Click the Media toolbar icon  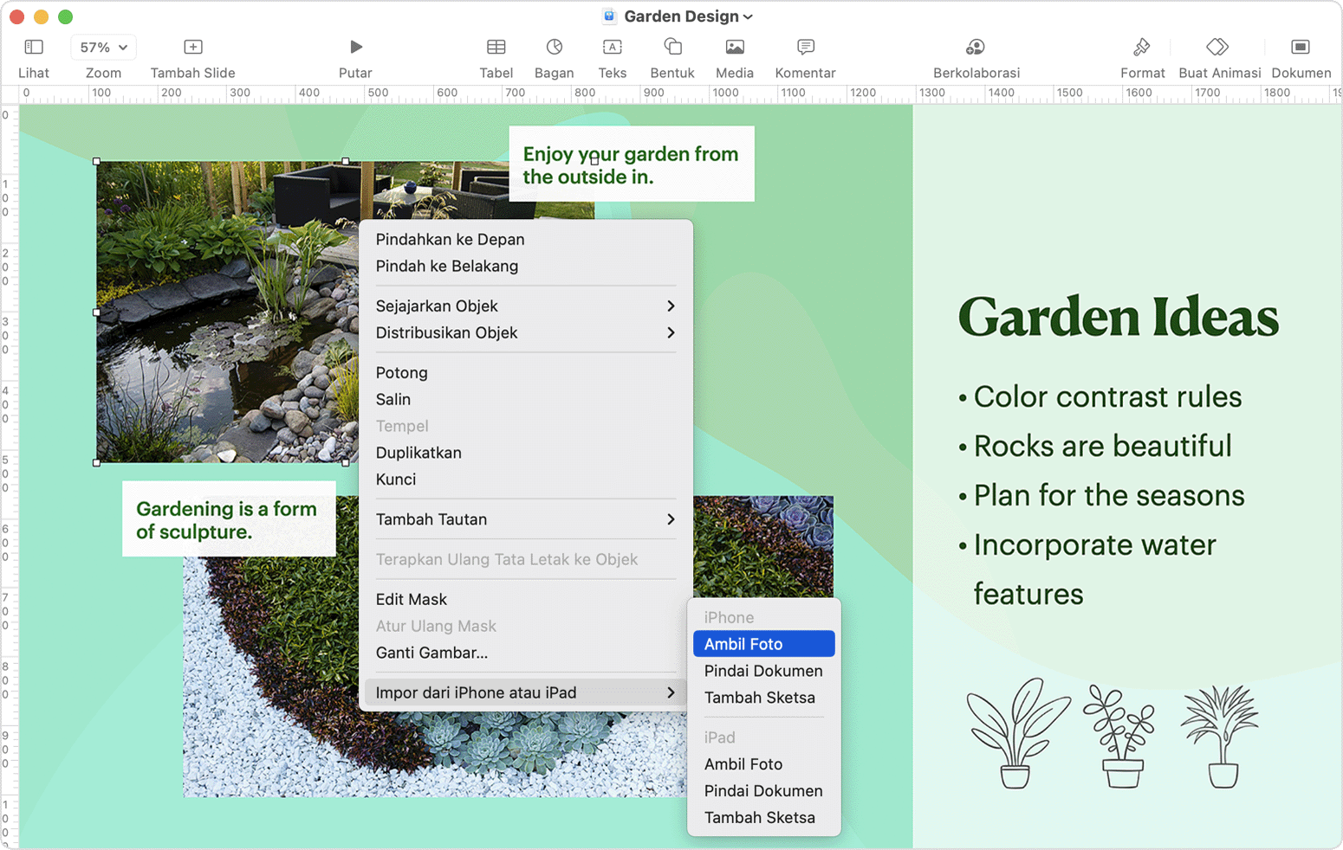[x=734, y=48]
